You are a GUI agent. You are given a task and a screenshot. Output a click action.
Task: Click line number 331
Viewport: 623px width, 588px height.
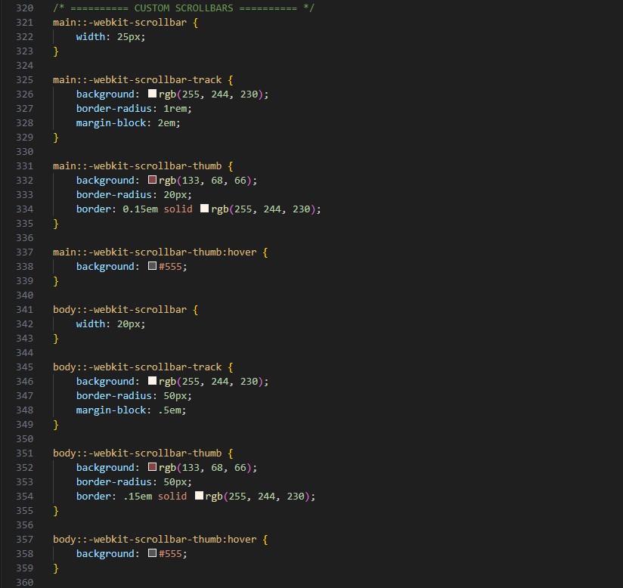(x=25, y=166)
